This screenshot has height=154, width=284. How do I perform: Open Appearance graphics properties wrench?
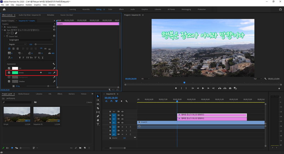54,64
